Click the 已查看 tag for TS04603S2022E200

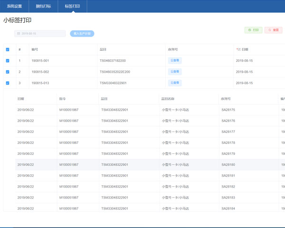[175, 72]
